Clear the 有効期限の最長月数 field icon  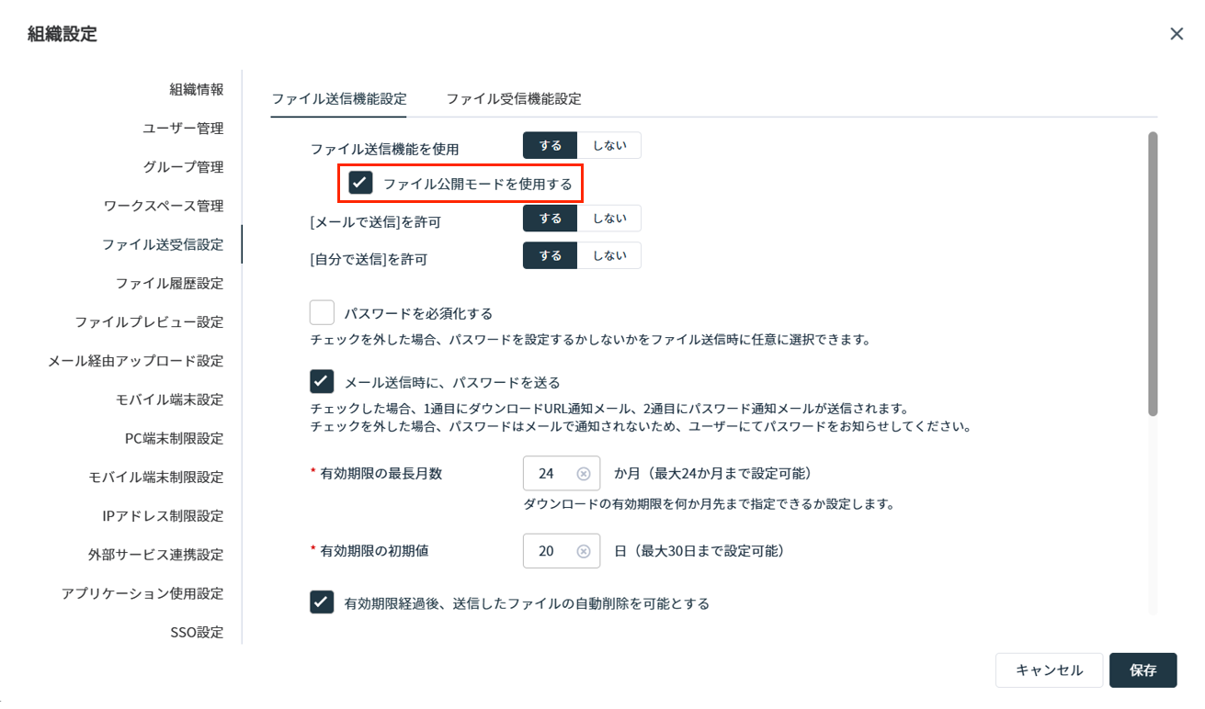(x=583, y=474)
